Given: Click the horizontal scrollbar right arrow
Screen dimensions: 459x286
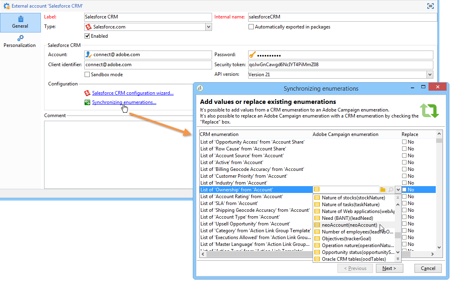Looking at the screenshot, I should [433, 254].
